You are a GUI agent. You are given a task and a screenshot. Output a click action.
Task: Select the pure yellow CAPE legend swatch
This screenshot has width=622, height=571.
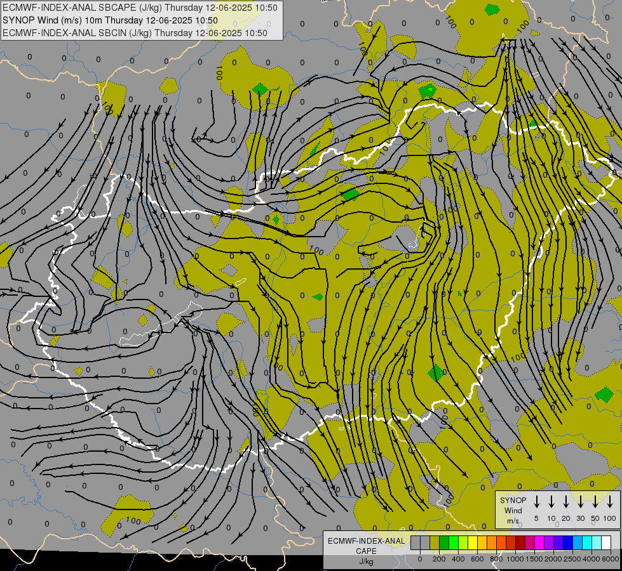473,542
